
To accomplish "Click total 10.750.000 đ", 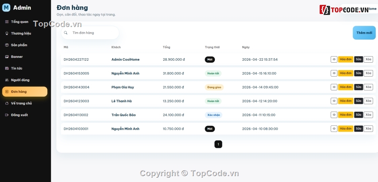I will tap(173, 129).
